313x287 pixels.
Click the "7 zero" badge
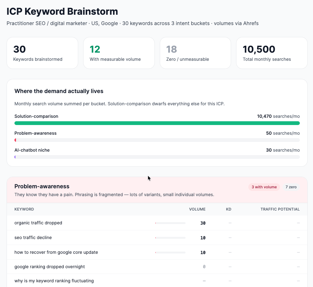tap(291, 187)
